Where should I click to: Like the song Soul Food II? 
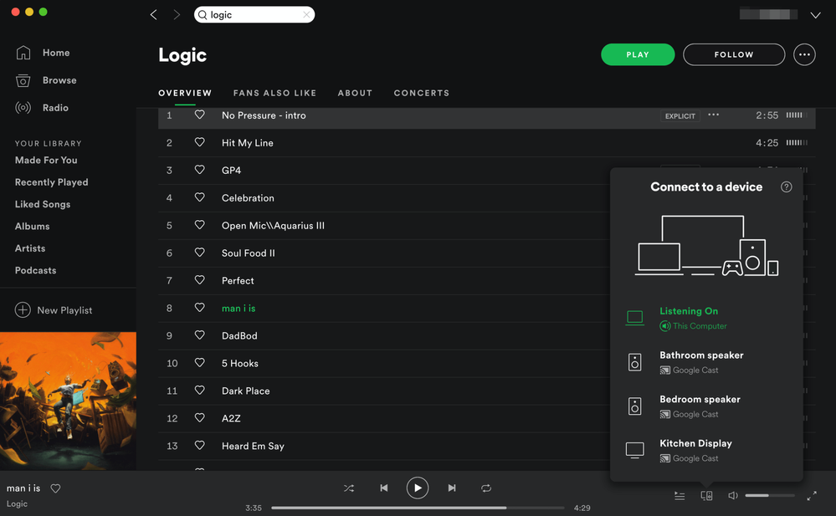point(199,252)
